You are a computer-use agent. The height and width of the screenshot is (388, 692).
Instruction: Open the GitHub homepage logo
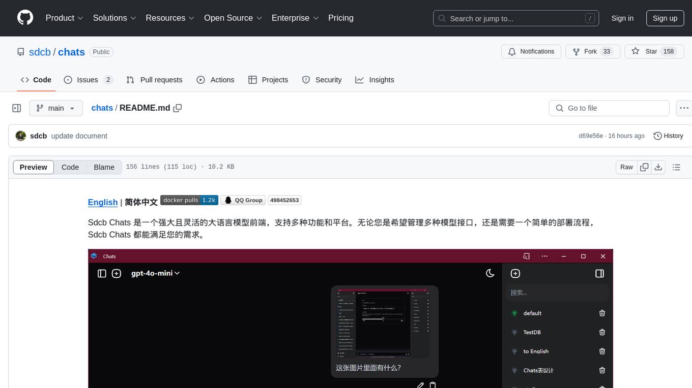click(25, 18)
